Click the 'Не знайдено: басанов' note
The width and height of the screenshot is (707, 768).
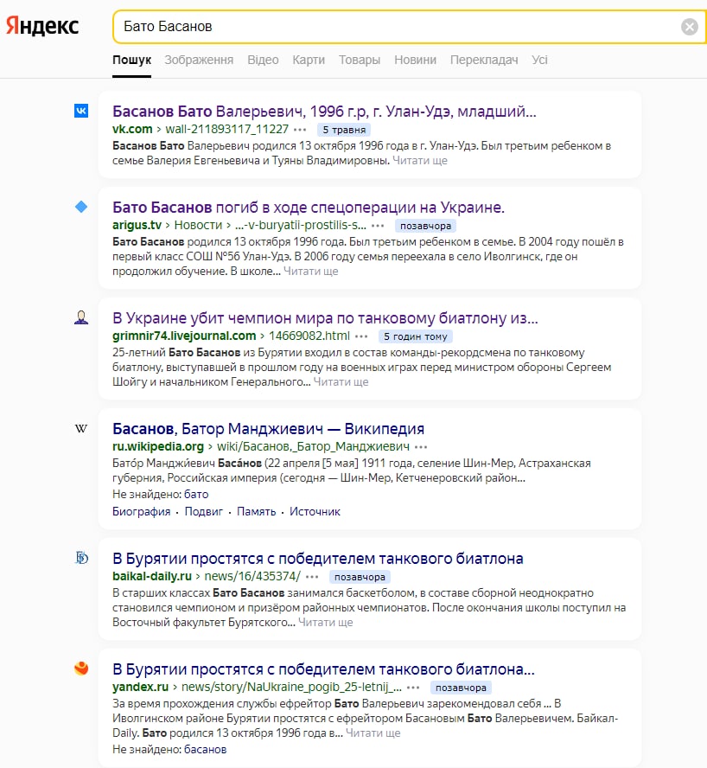(x=169, y=749)
